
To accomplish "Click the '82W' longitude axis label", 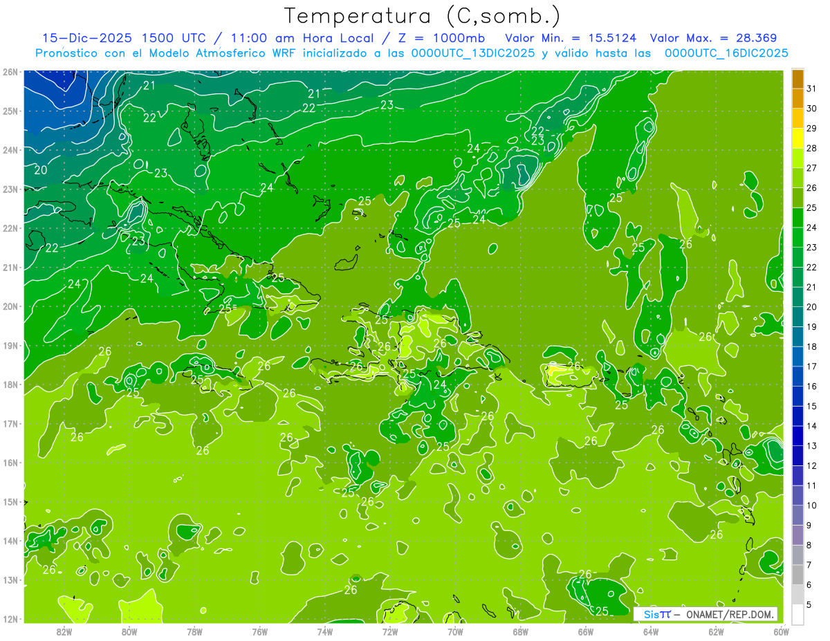I will [64, 631].
